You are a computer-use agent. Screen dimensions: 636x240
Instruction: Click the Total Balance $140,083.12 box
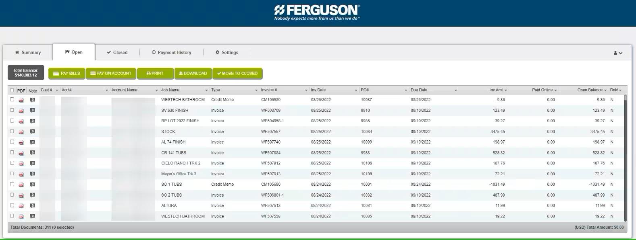tap(26, 73)
